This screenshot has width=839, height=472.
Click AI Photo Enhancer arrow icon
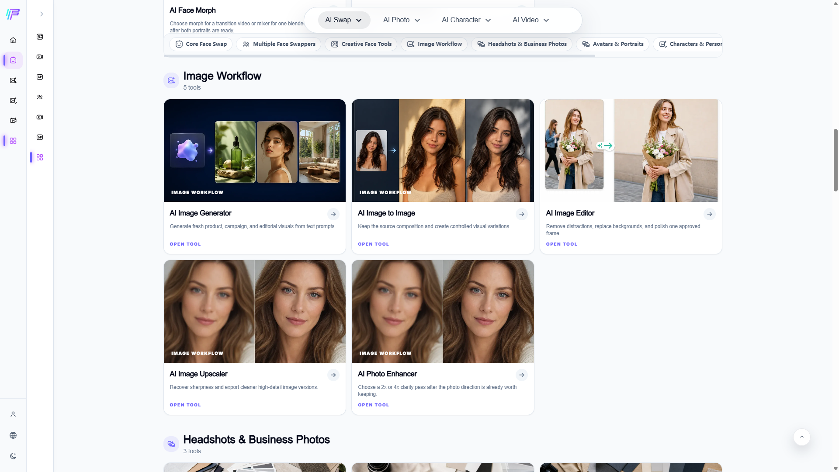click(522, 375)
